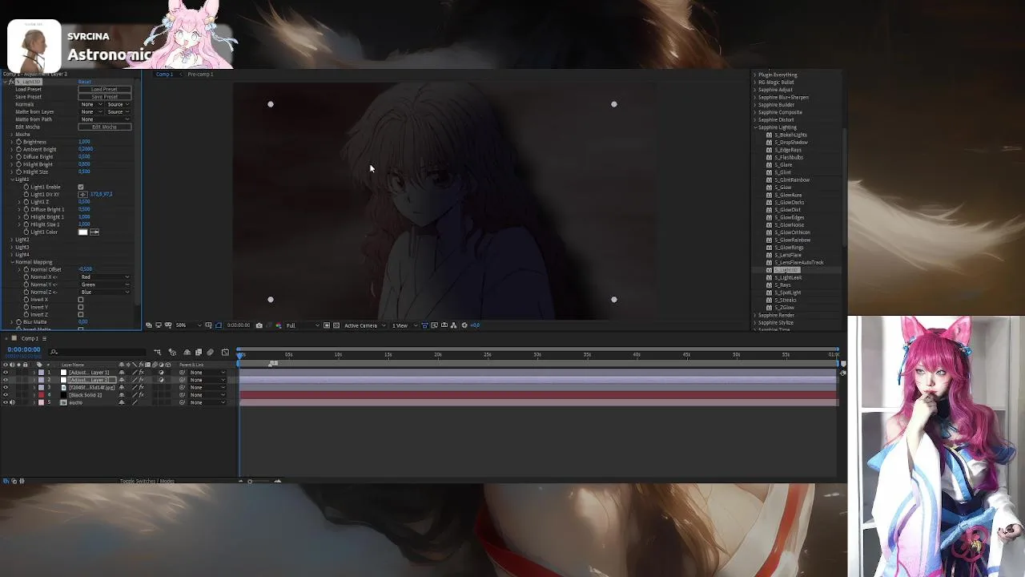The height and width of the screenshot is (577, 1025).
Task: Open the Normal Z channel dropdown showing Blue
Action: coord(104,292)
